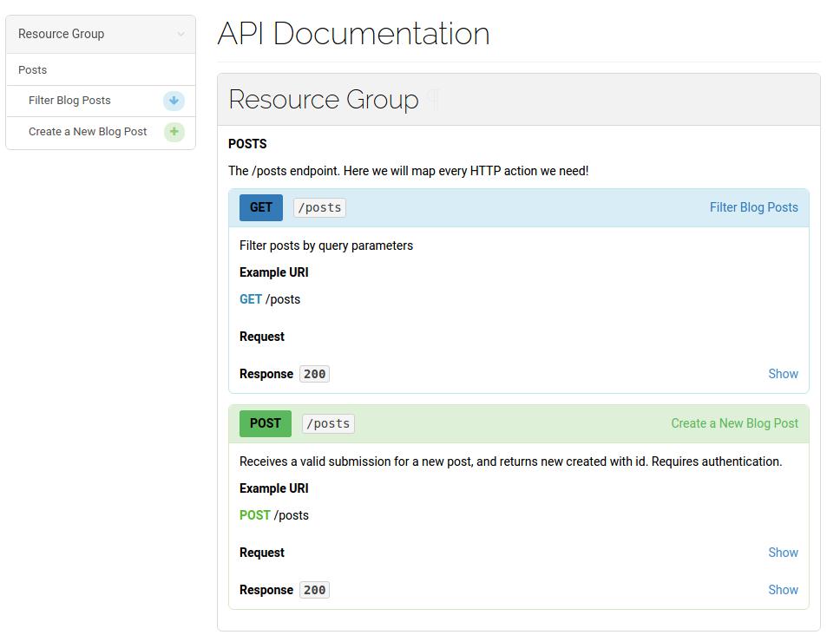Screen dimensions: 827x635
Task: Show the GET Response 200 details
Action: [x=783, y=374]
